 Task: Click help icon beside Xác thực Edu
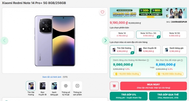click(182, 60)
